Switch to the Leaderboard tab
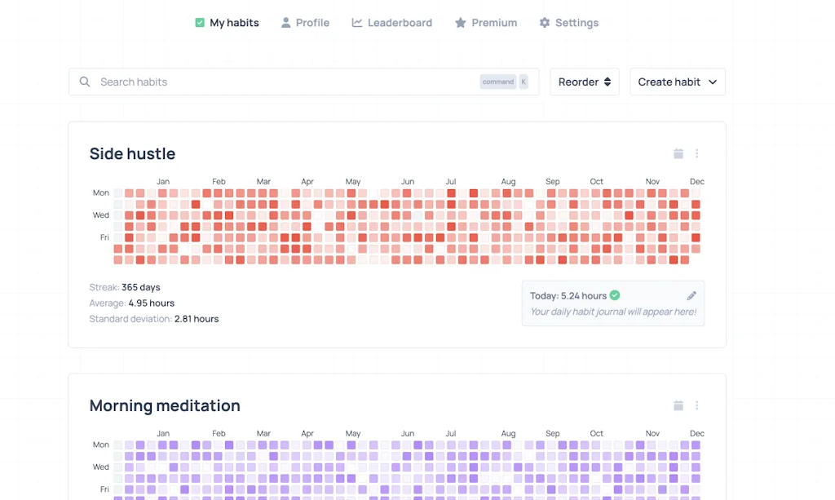Viewport: 835px width, 500px height. coord(392,22)
